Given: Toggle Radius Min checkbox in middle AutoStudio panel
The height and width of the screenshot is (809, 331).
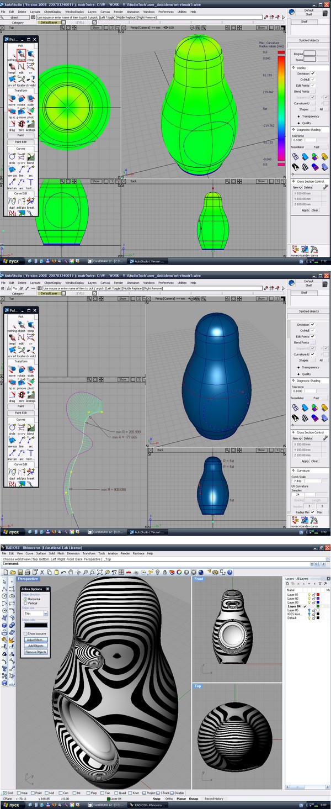Looking at the screenshot, I should [313, 512].
